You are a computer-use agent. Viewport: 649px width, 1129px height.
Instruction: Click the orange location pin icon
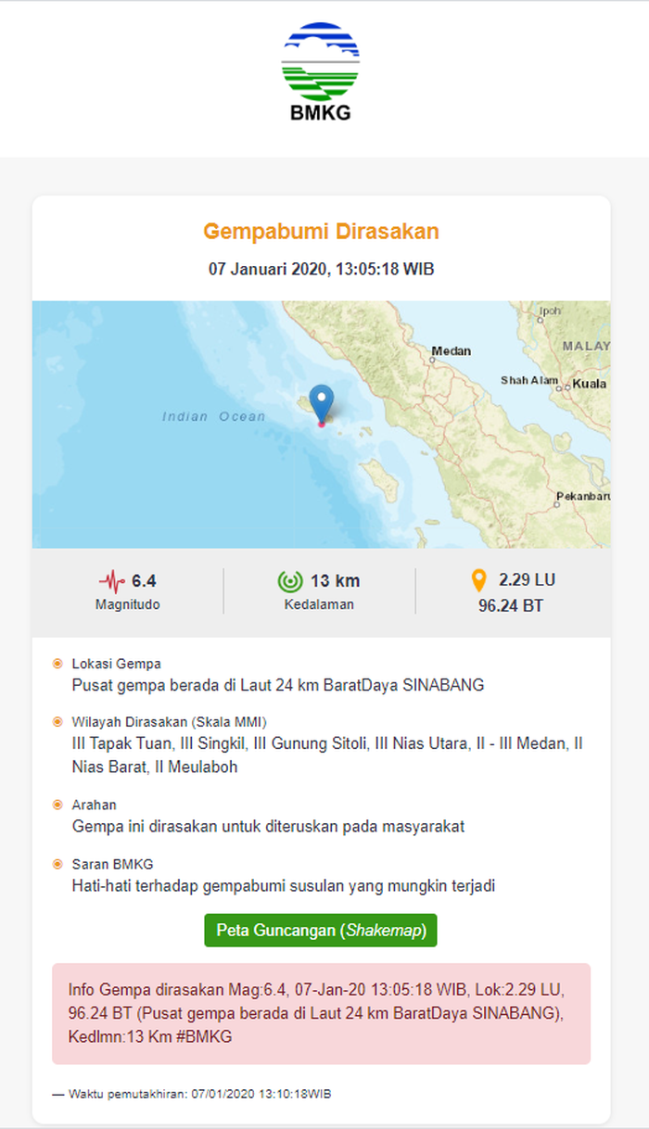tap(478, 581)
